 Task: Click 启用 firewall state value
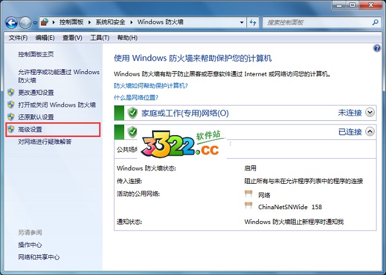point(251,168)
